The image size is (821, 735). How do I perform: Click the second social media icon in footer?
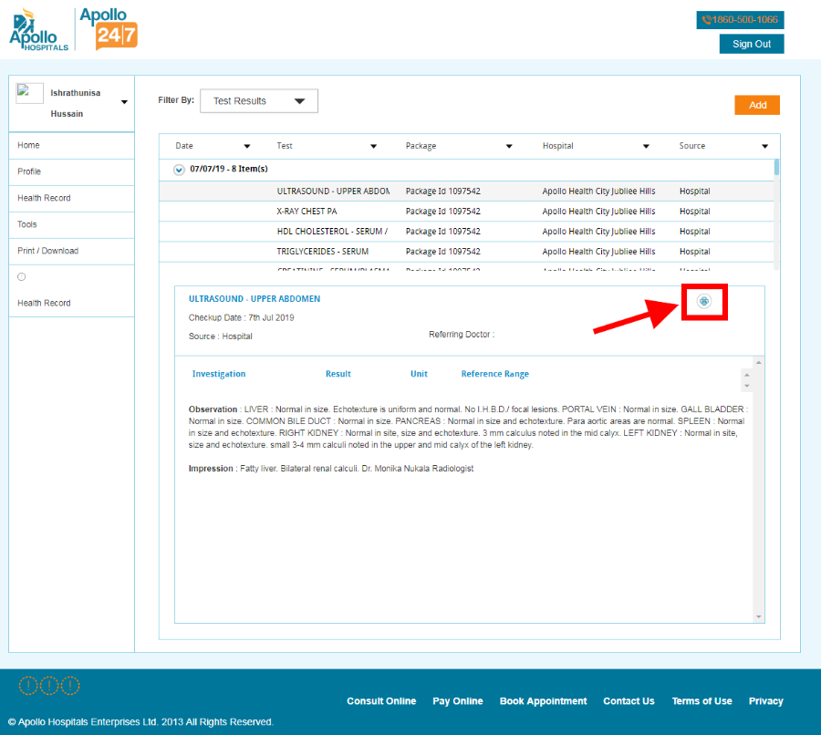click(50, 684)
